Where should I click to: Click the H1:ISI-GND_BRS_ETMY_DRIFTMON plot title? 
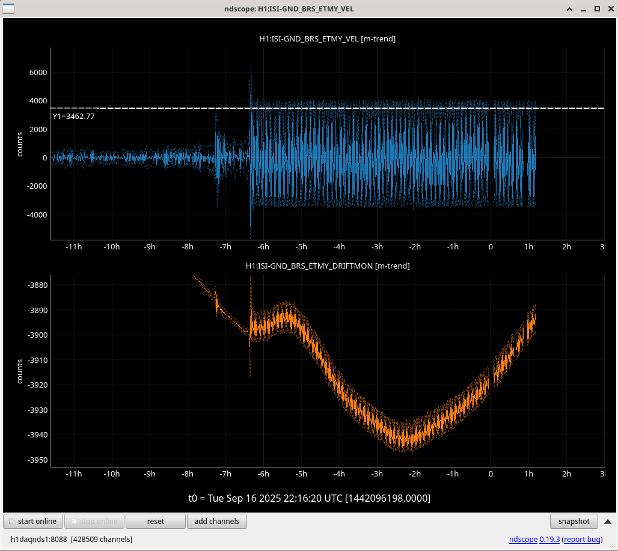click(x=328, y=266)
